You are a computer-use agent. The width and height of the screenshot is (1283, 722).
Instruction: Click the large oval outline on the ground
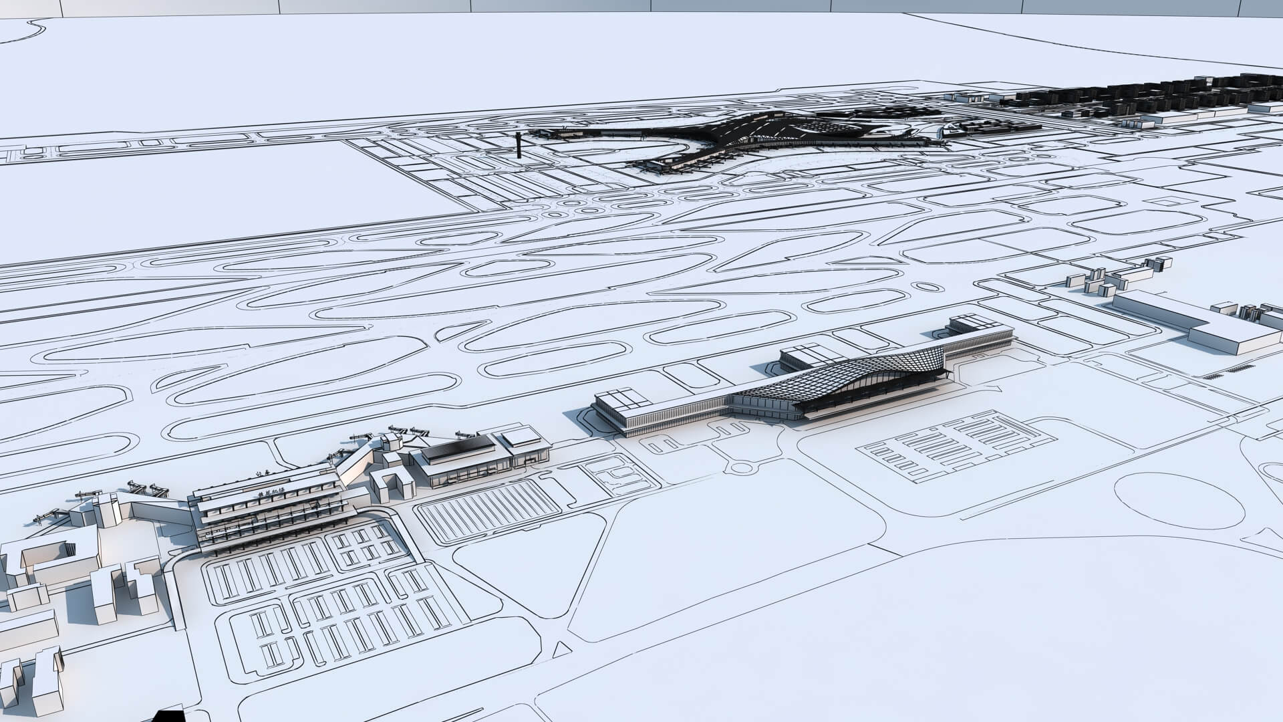coord(1179,500)
